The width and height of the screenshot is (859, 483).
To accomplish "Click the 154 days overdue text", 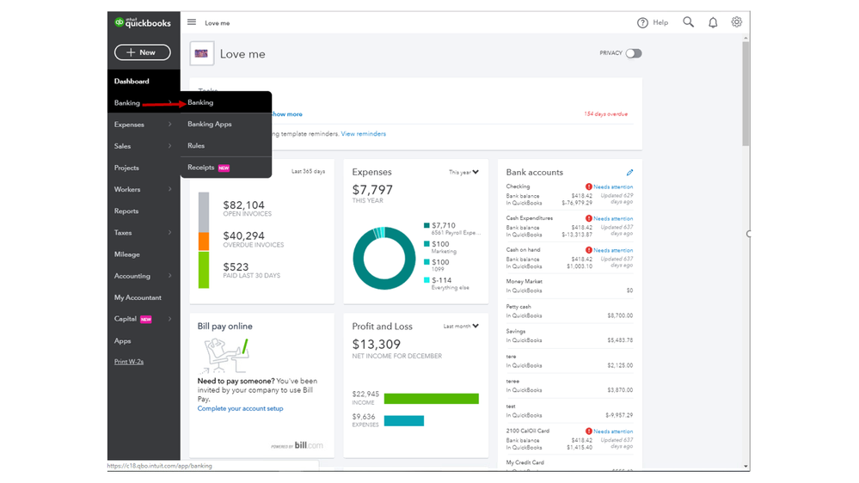I will coord(605,114).
